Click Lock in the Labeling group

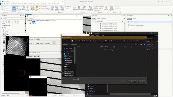click(102, 7)
